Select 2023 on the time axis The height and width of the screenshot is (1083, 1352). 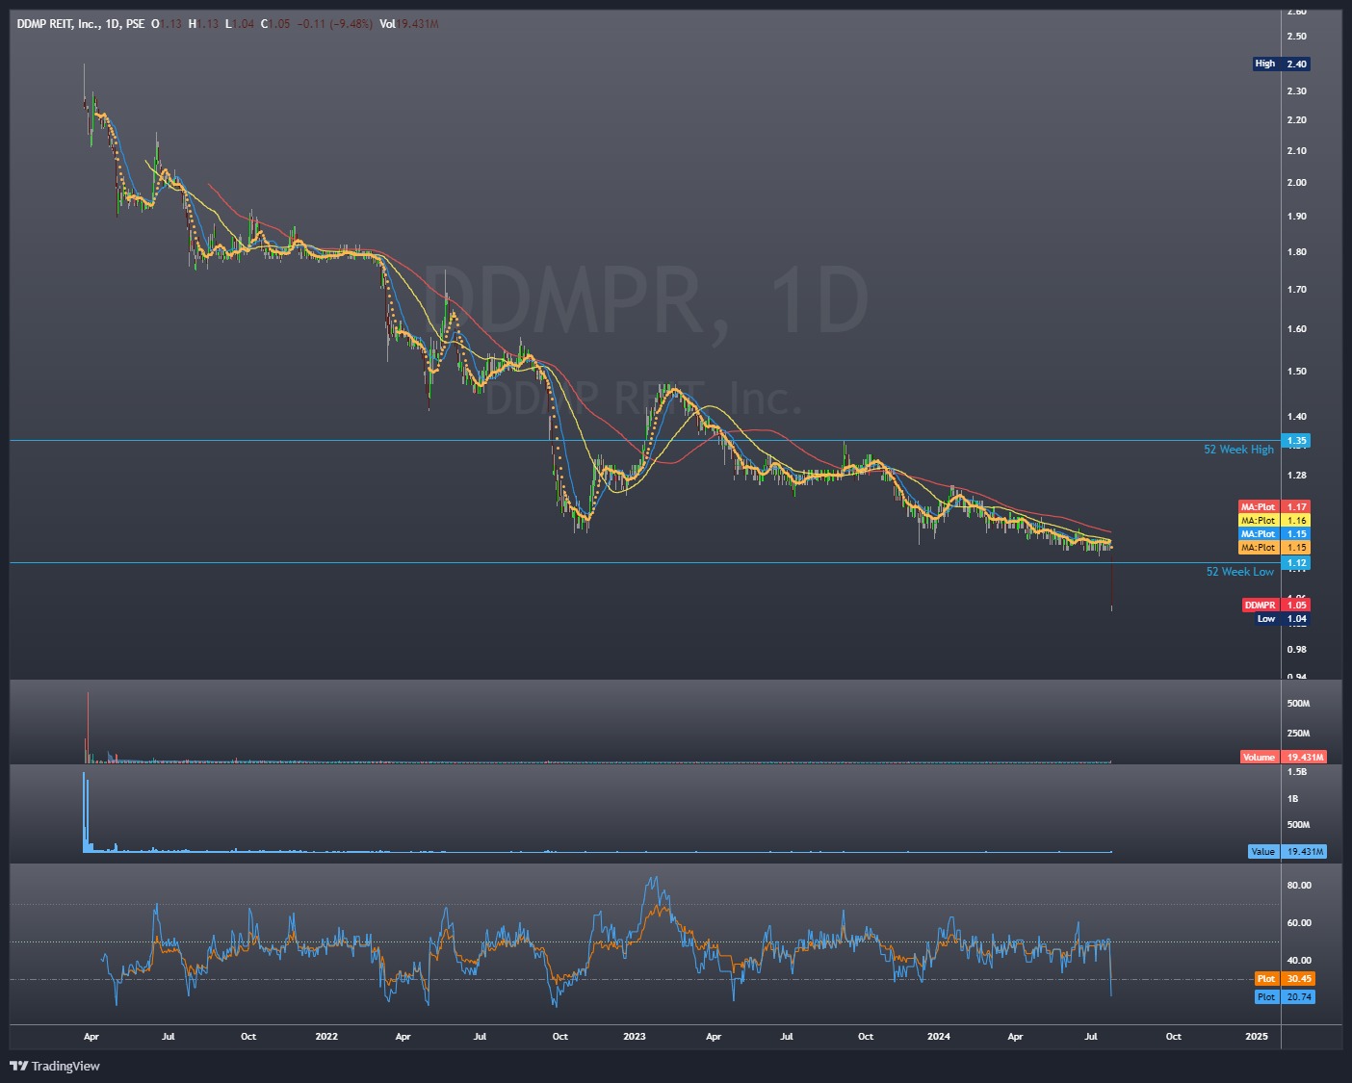pyautogui.click(x=634, y=1037)
